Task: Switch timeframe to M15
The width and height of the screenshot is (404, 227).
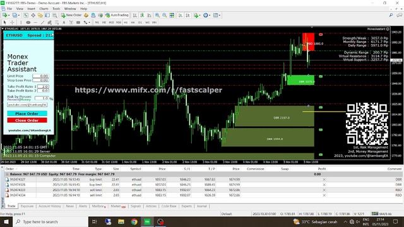Action: pyautogui.click(x=111, y=23)
